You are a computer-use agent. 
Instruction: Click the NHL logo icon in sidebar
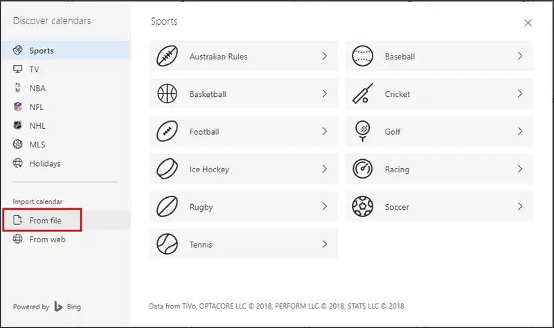click(x=18, y=126)
